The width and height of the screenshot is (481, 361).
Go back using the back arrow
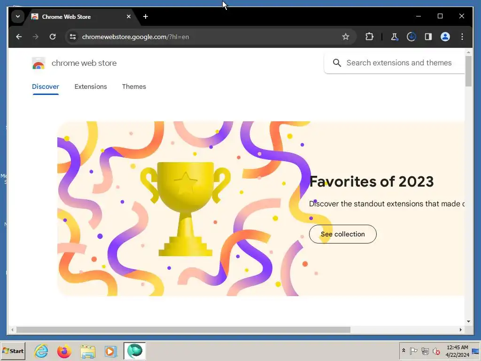(x=19, y=37)
